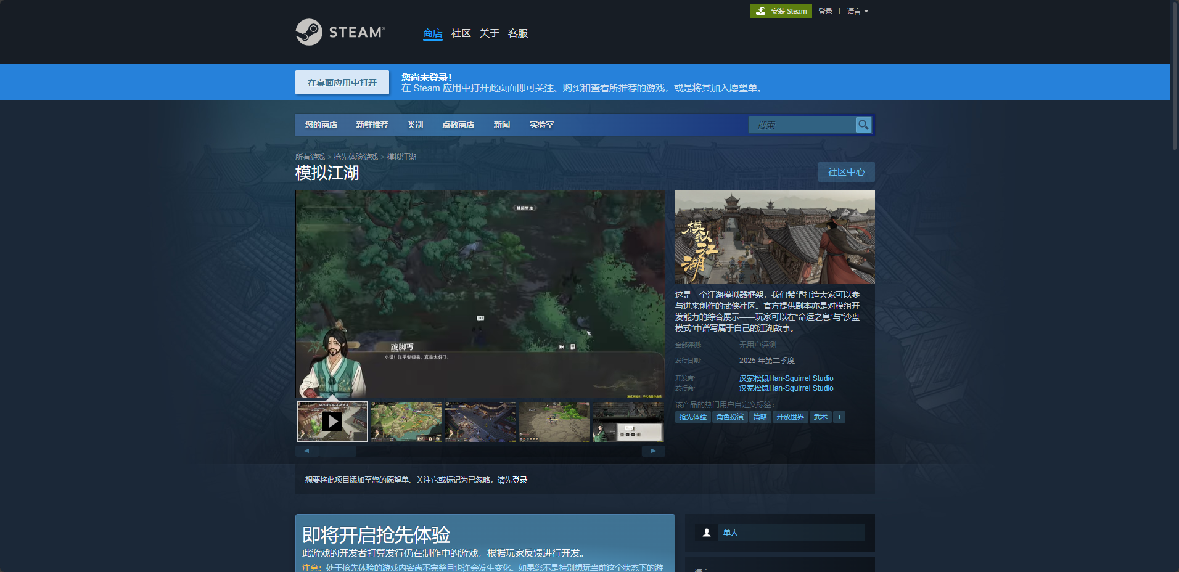
Task: Click the search magnifier icon
Action: click(x=863, y=125)
